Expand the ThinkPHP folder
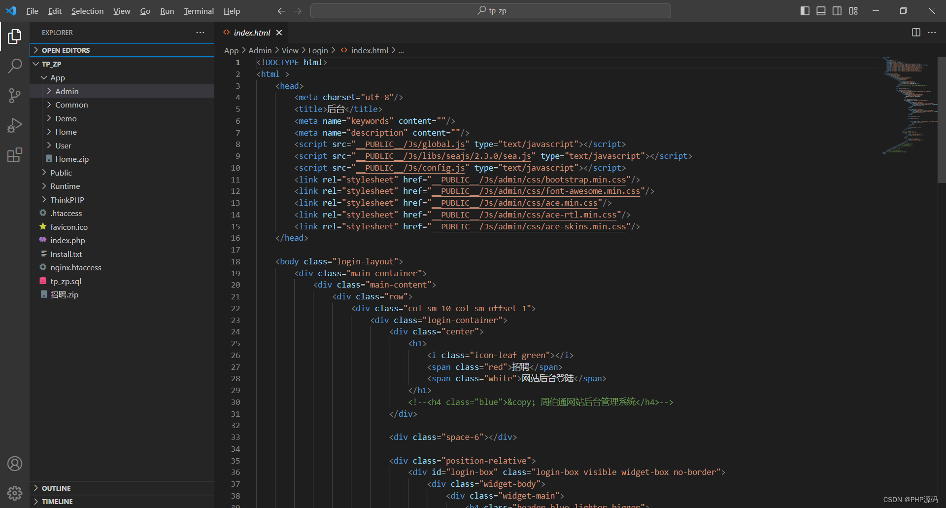 [x=122, y=200]
